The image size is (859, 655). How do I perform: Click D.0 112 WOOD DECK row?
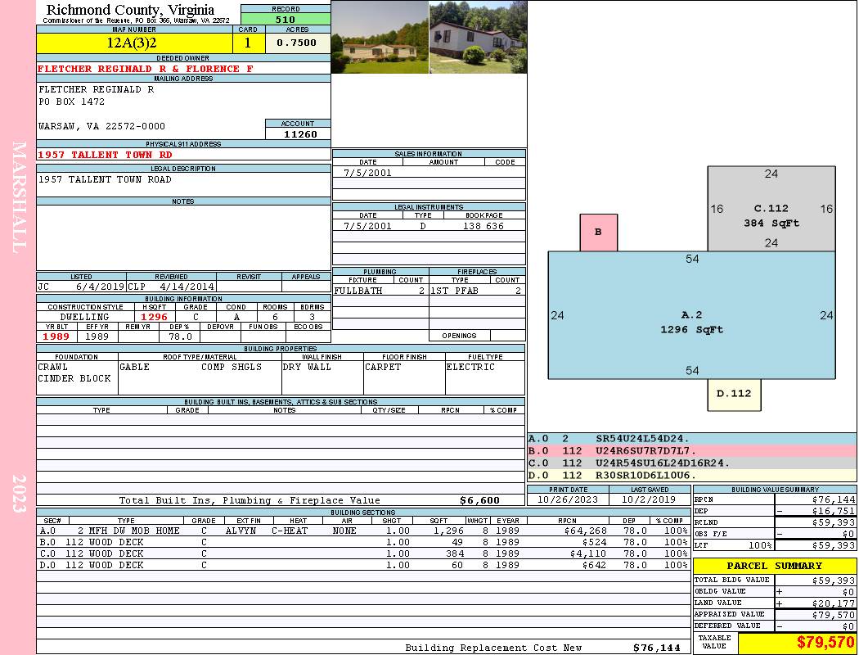coord(362,565)
